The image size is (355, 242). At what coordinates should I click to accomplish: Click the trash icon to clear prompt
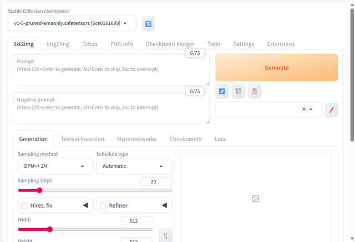(238, 91)
